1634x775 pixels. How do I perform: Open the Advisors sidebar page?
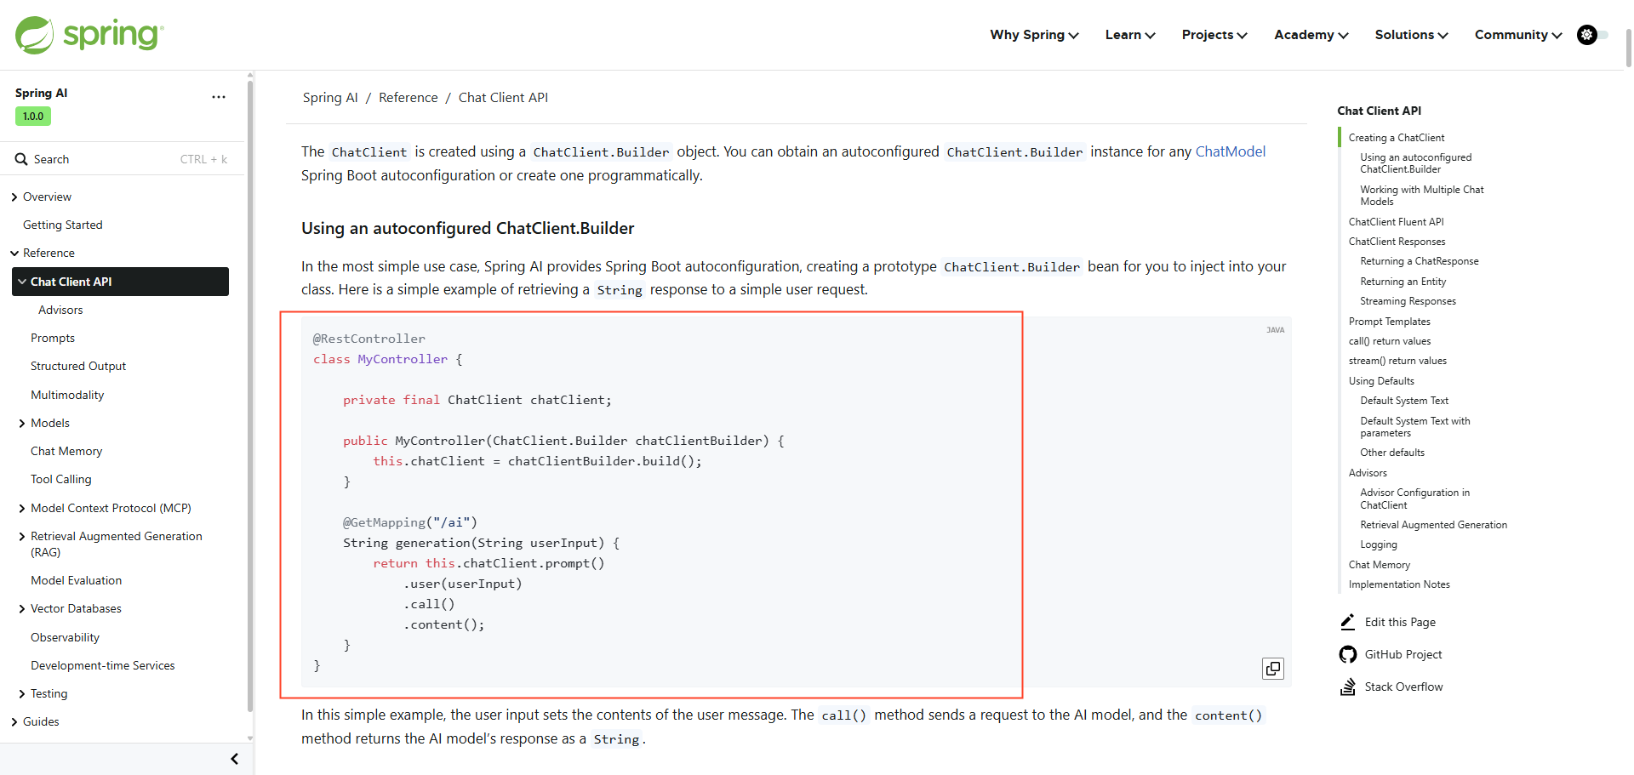point(60,310)
